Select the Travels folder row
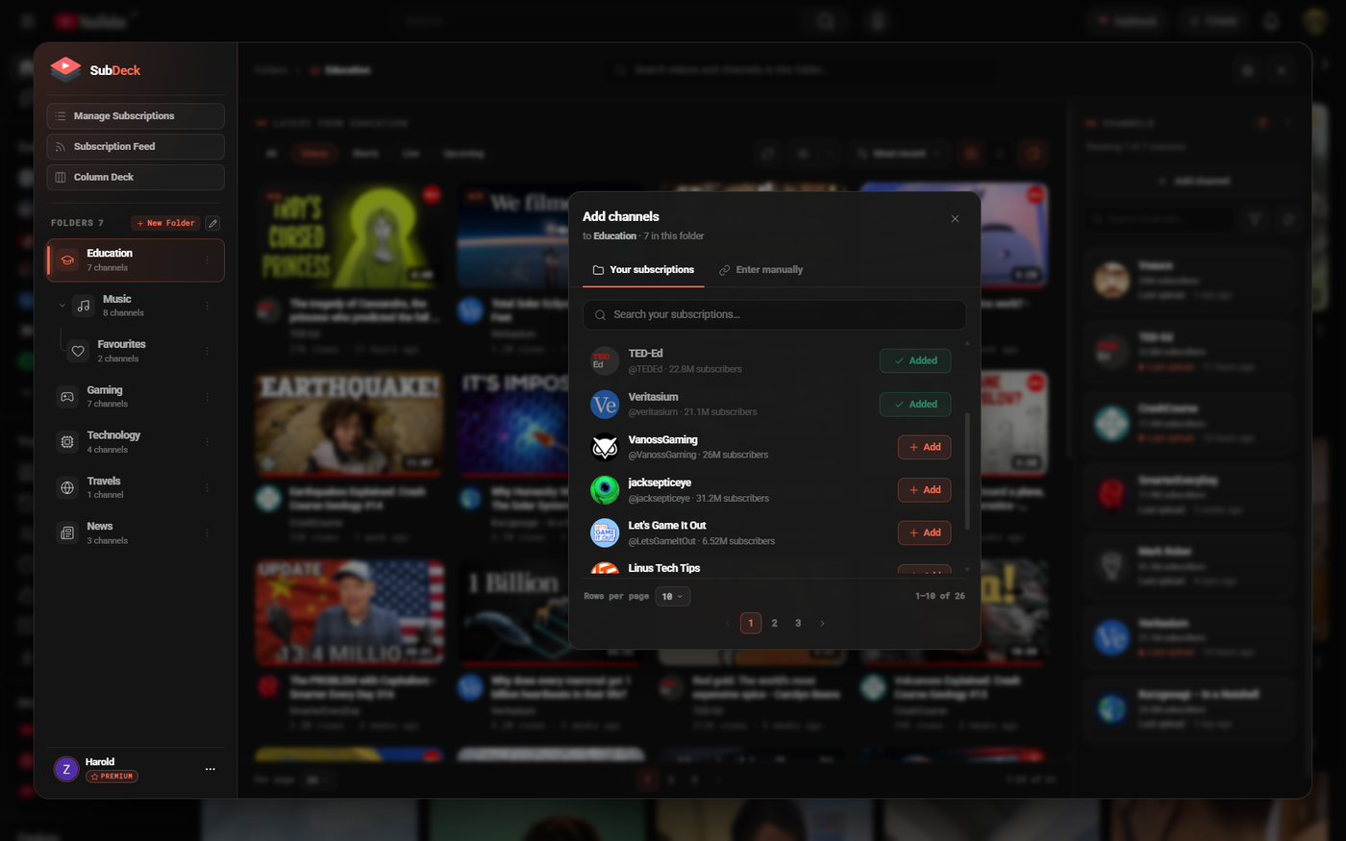This screenshot has height=841, width=1346. [136, 487]
